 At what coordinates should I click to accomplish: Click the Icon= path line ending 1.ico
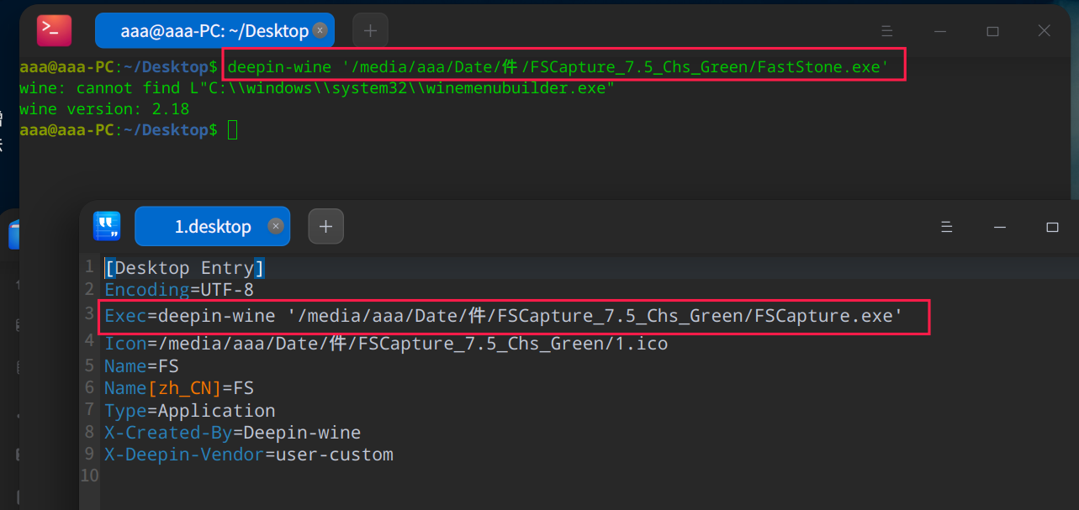click(x=386, y=344)
